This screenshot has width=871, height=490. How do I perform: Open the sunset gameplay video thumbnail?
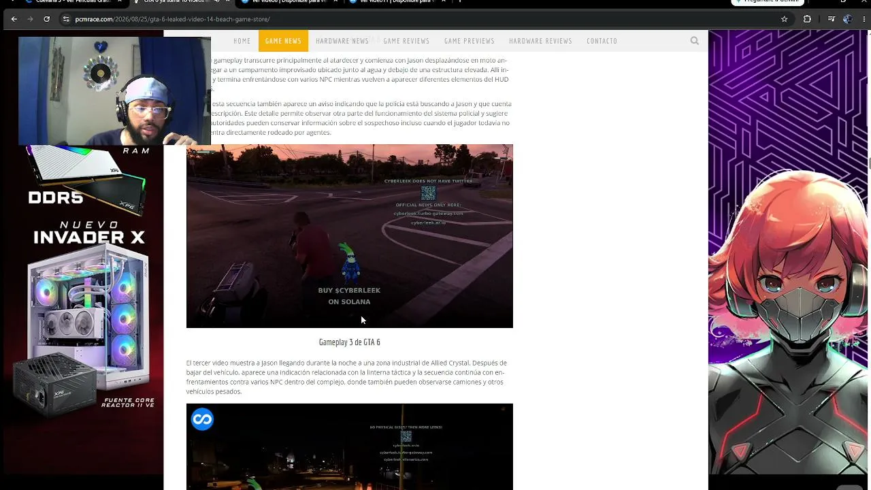click(350, 236)
